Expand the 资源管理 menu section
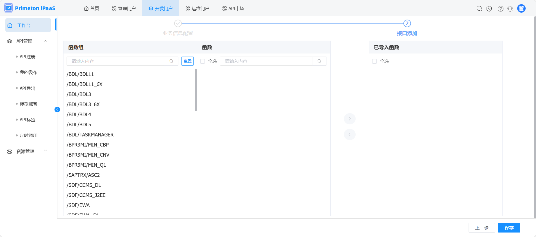536x237 pixels. tap(46, 151)
